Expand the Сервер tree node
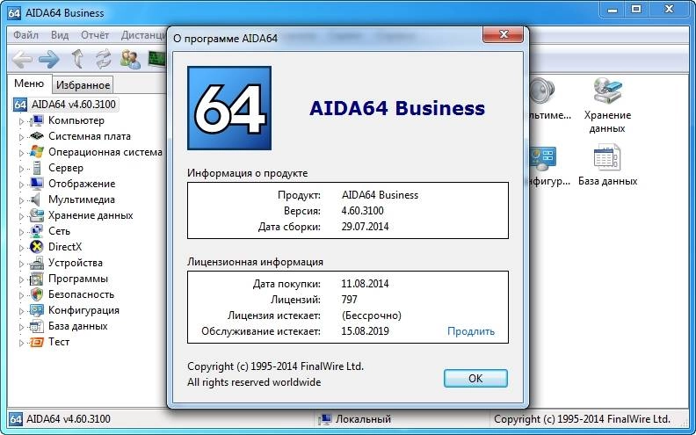The height and width of the screenshot is (435, 696). click(21, 168)
